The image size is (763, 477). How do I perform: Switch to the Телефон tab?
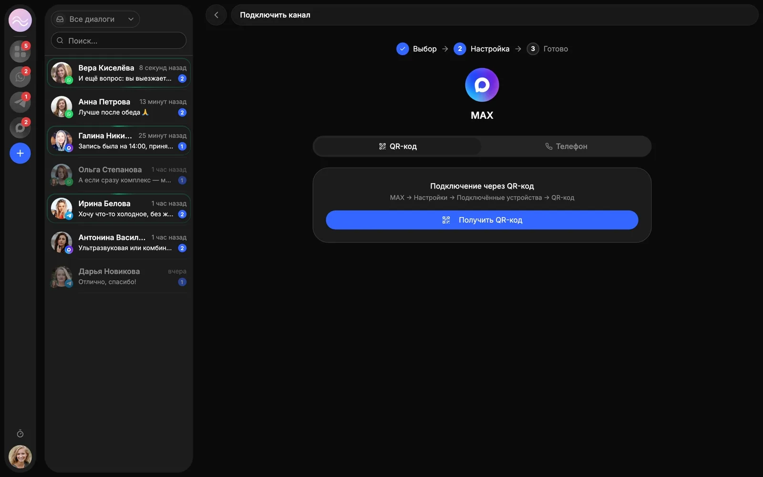click(x=566, y=146)
